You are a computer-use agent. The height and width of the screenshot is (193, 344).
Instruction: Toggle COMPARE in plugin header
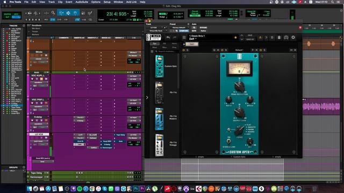click(184, 31)
